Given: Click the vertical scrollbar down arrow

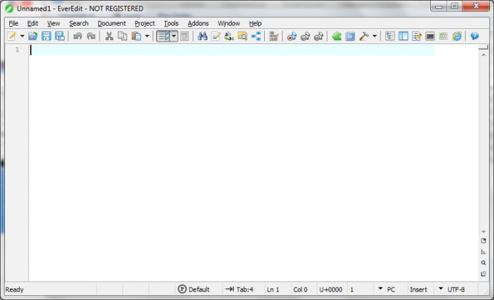Looking at the screenshot, I should coord(483,232).
